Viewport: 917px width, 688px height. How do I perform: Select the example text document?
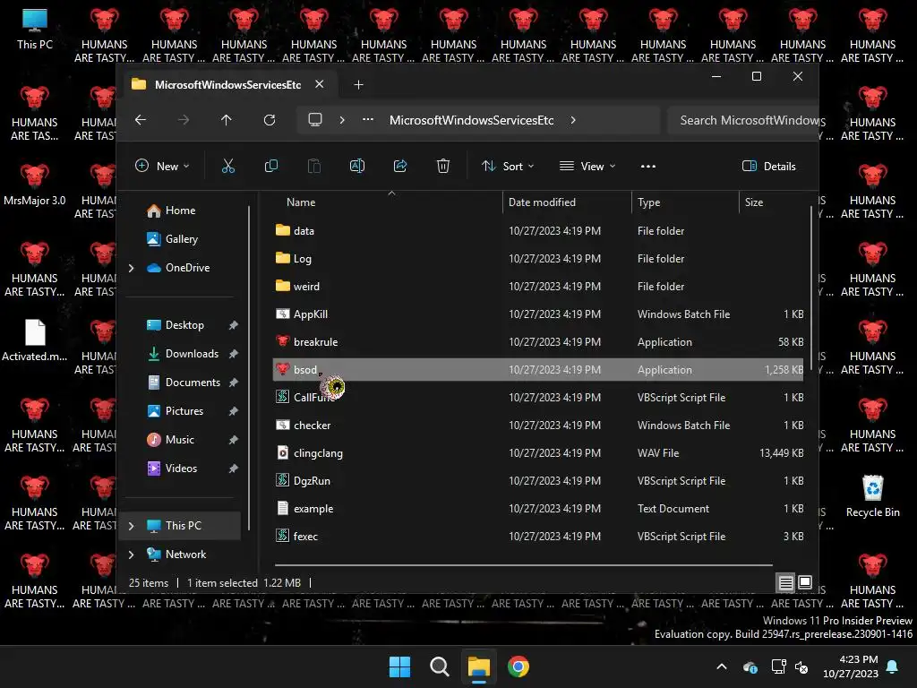pos(538,509)
